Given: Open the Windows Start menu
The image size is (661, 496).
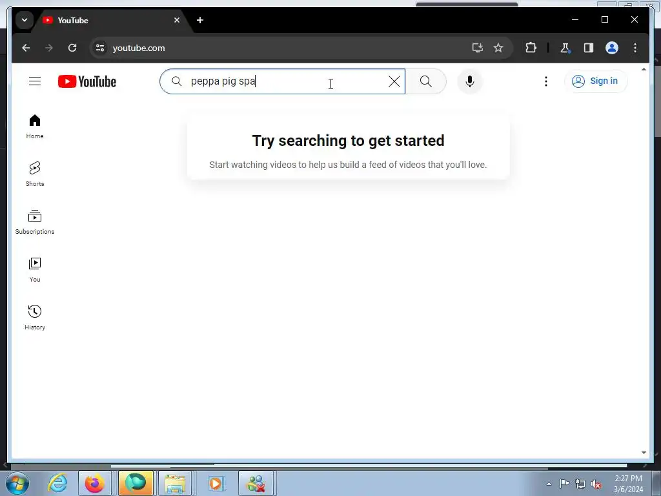Looking at the screenshot, I should coord(17,483).
